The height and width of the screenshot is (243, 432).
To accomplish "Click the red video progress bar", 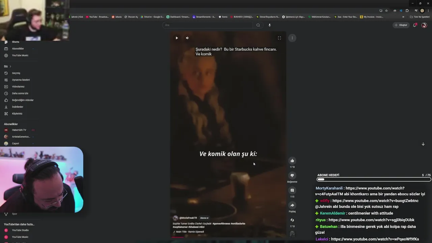I will point(178,237).
